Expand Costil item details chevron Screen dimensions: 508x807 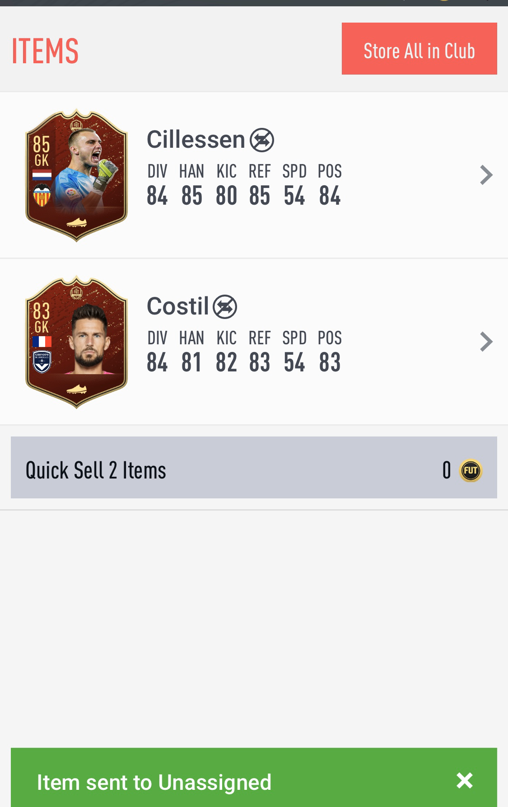[x=486, y=342]
